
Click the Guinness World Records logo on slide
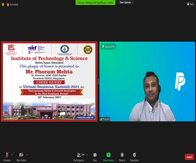point(65,50)
